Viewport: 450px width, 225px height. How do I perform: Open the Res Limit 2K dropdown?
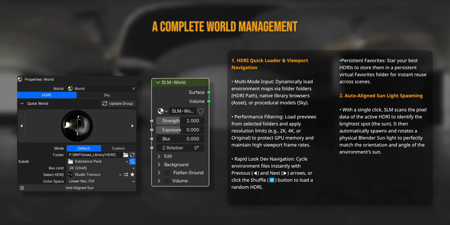[x=101, y=168]
